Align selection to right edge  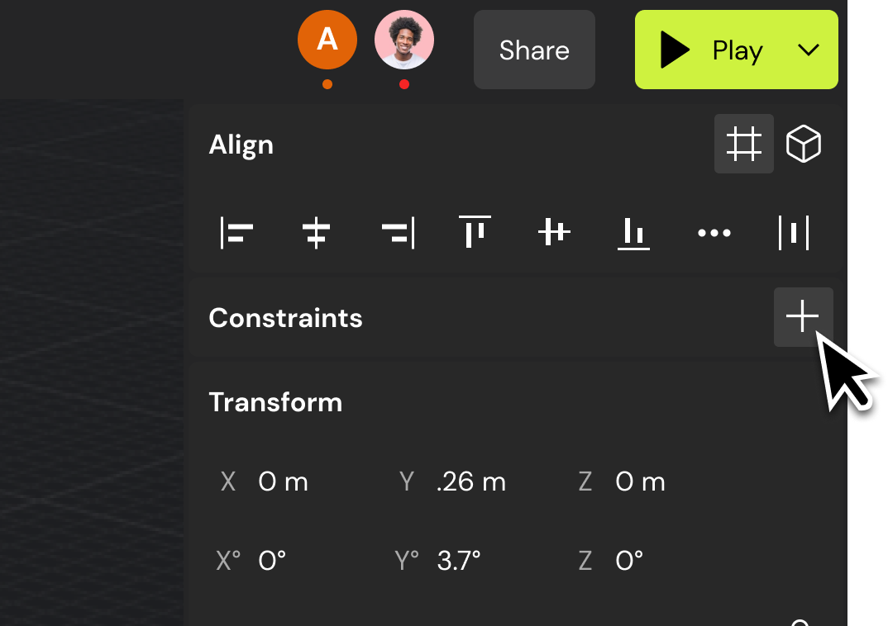click(398, 232)
